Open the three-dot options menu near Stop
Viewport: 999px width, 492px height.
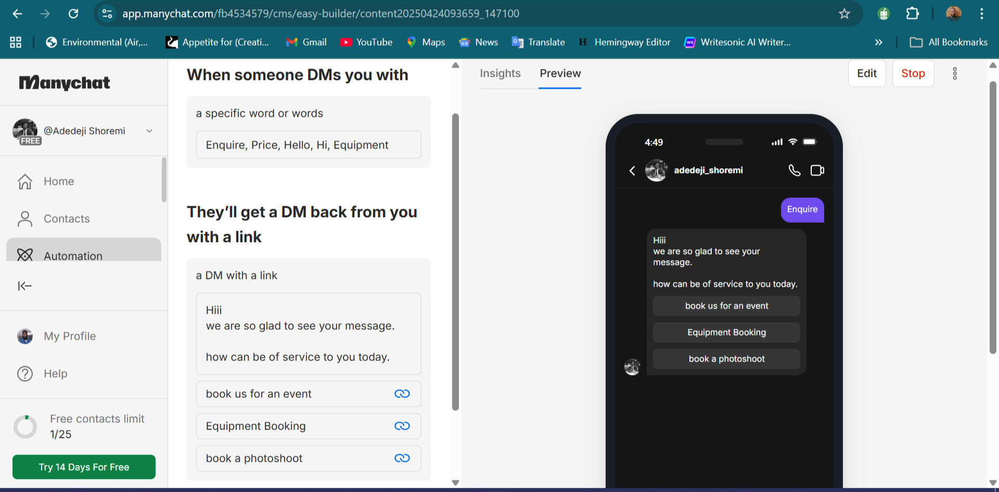click(x=955, y=73)
